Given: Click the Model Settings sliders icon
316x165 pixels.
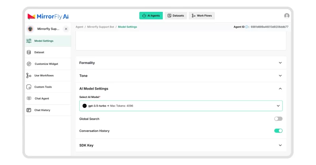Looking at the screenshot, I should pos(29,41).
